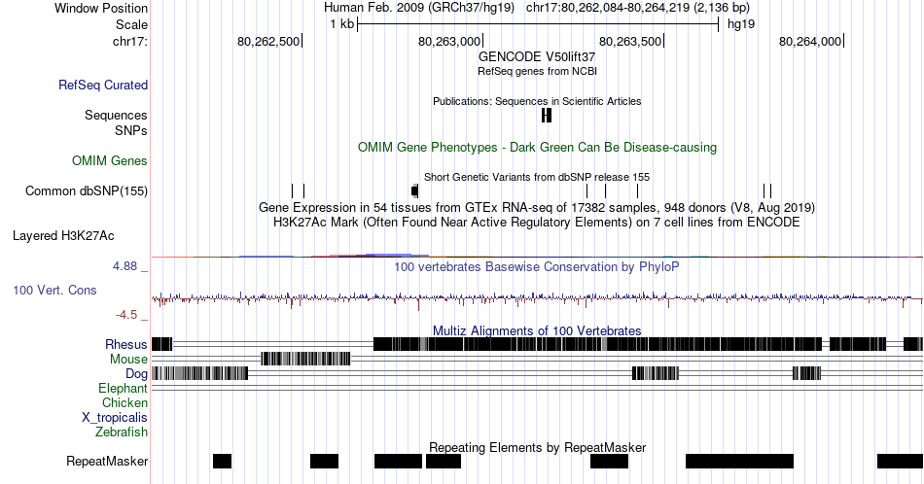
Task: Click the OMIM Gene Phenotypes title text
Action: tap(537, 147)
